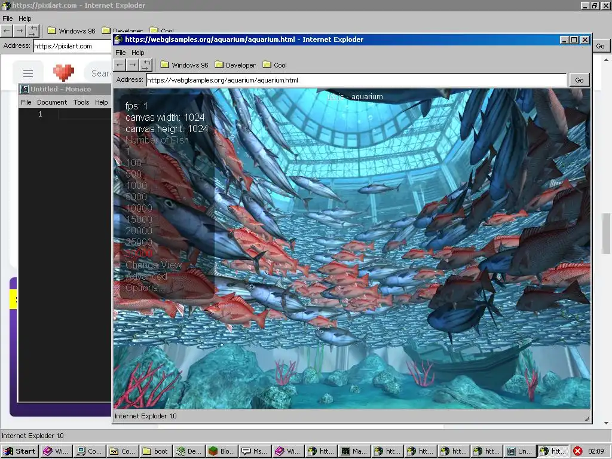
Task: Open Help menu of aquarium Internet Exploder window
Action: tap(138, 53)
